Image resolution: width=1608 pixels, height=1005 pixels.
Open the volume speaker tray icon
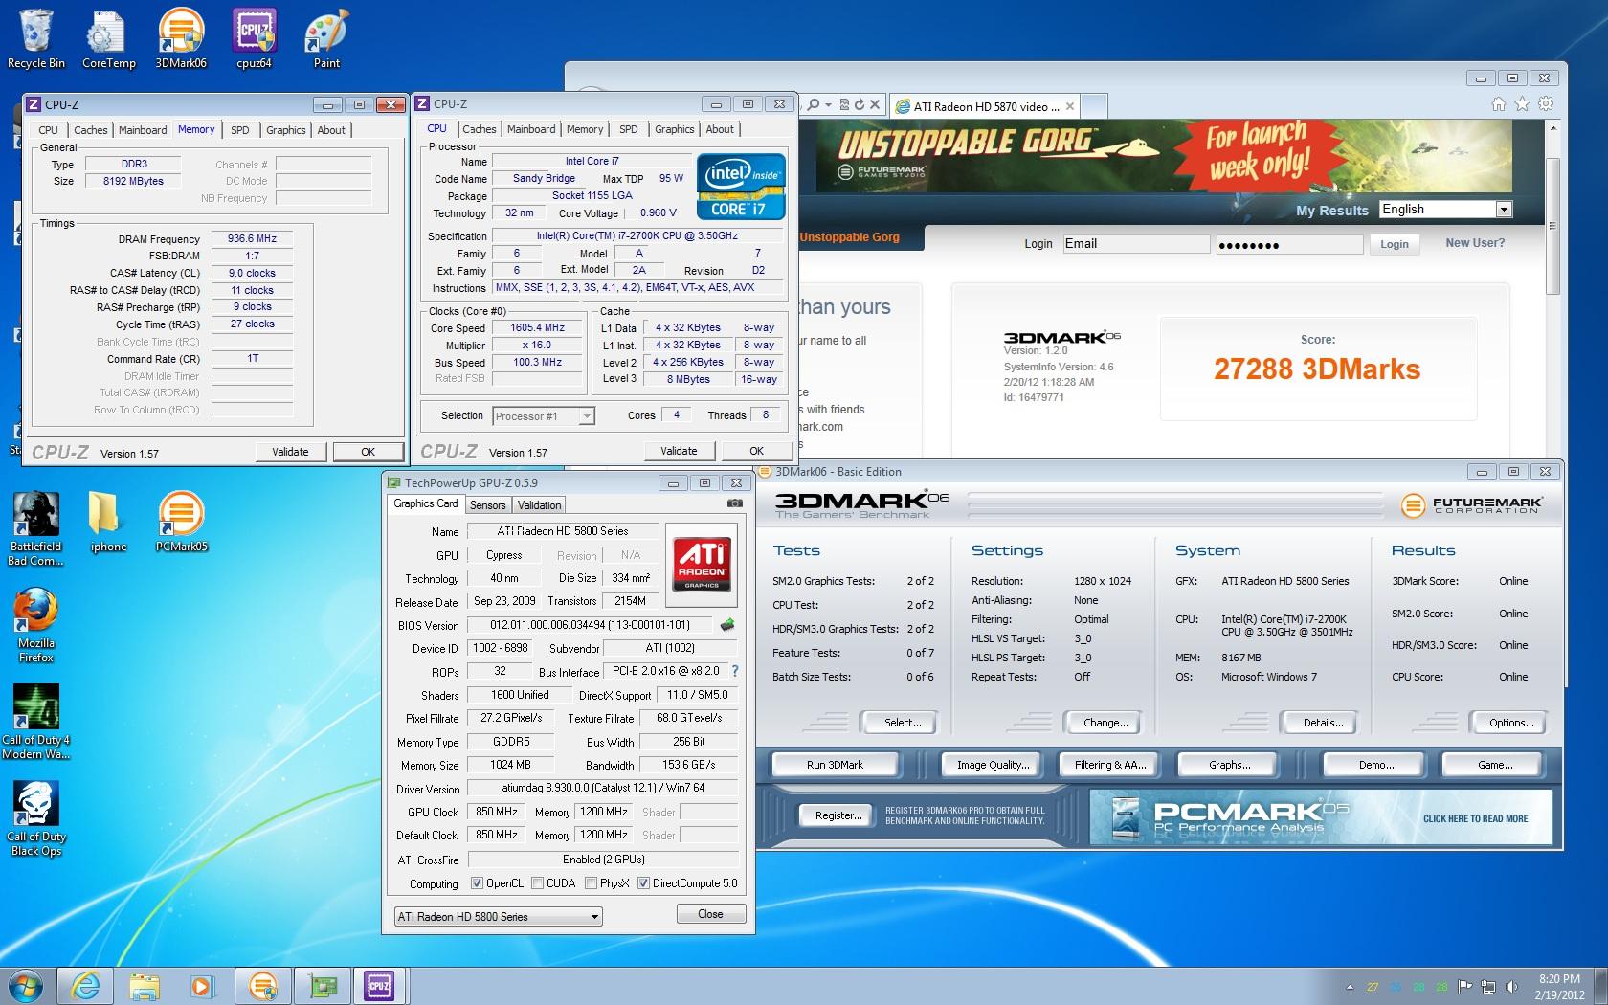click(1511, 986)
